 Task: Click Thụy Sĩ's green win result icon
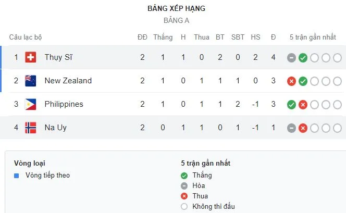click(x=303, y=57)
